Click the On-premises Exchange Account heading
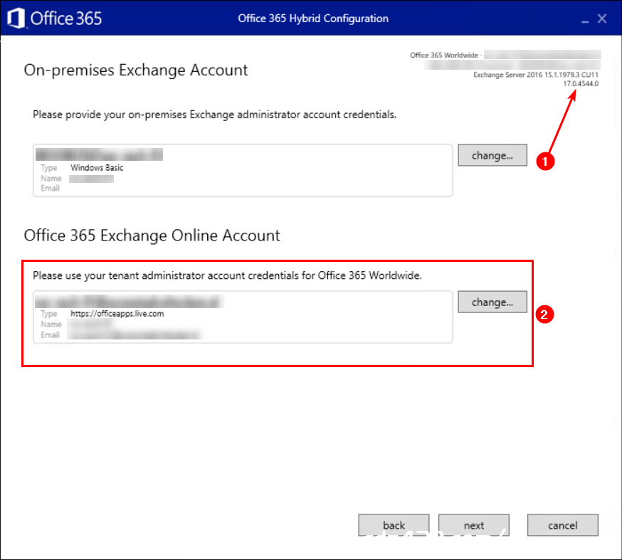The width and height of the screenshot is (622, 560). (x=136, y=70)
